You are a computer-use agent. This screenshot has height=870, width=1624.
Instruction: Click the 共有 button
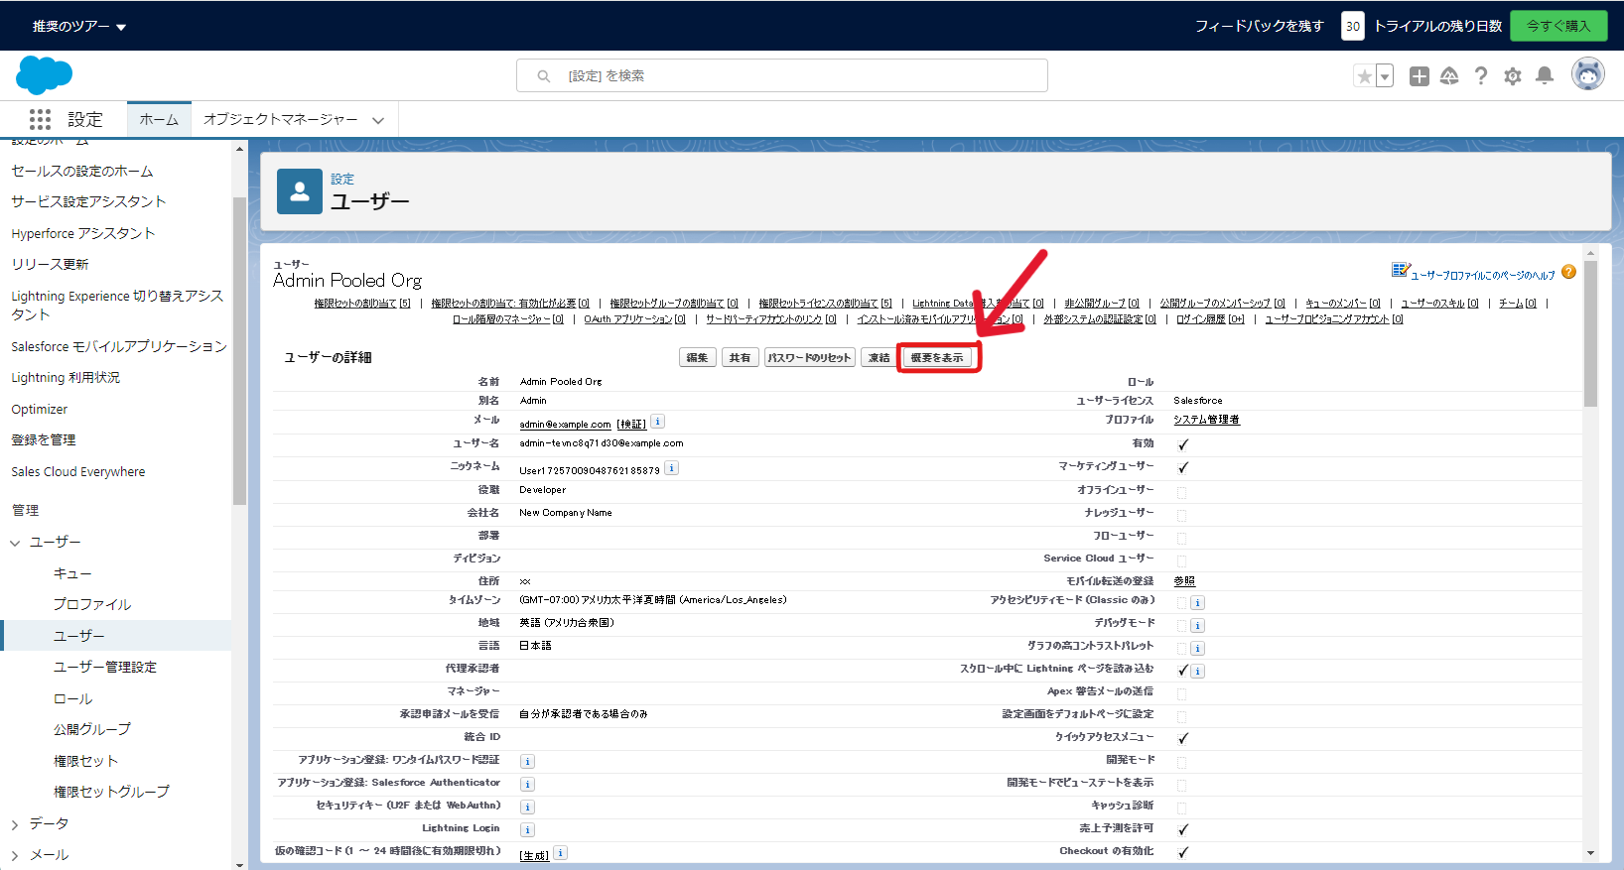(x=740, y=358)
